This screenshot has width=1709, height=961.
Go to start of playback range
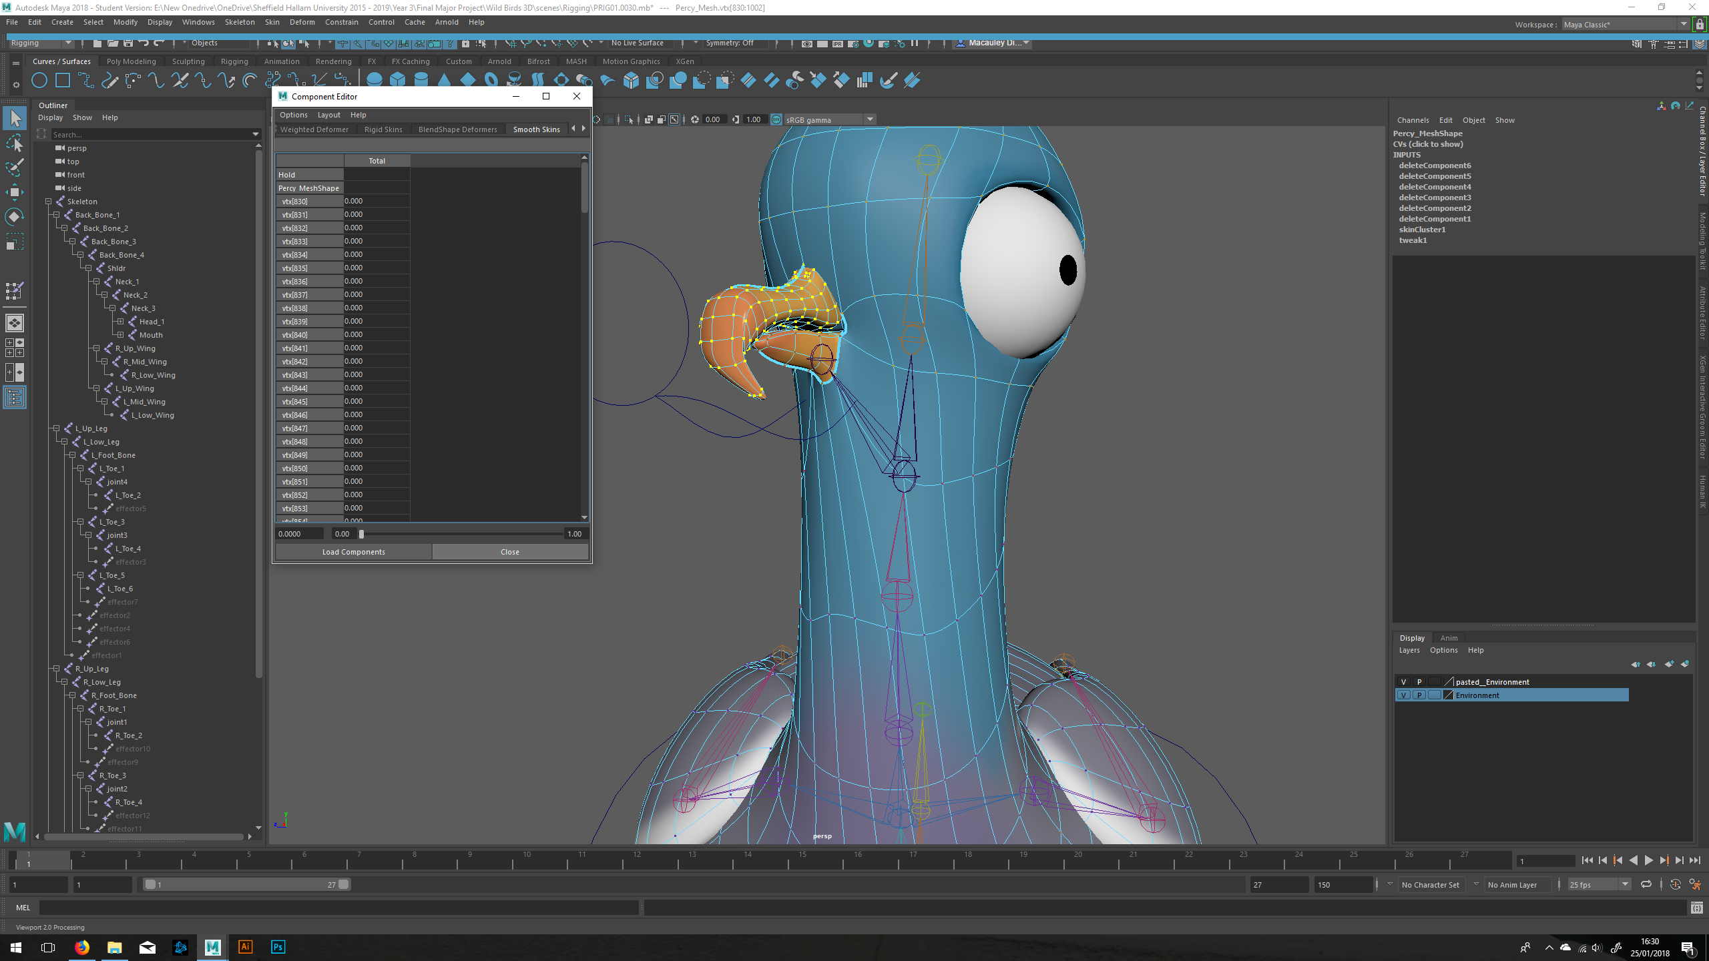[1588, 861]
